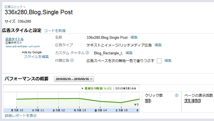
Task: Click help icon beside クリック数
Action: coord(176,95)
